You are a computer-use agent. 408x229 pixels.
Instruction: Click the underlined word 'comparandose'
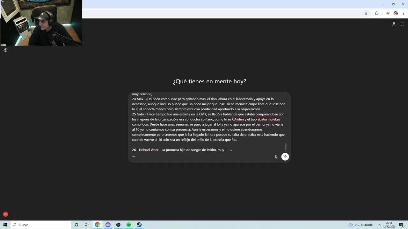267,114
